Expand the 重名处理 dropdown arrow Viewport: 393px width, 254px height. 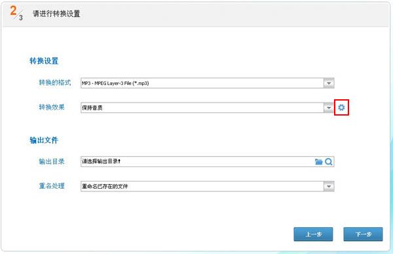tap(329, 186)
